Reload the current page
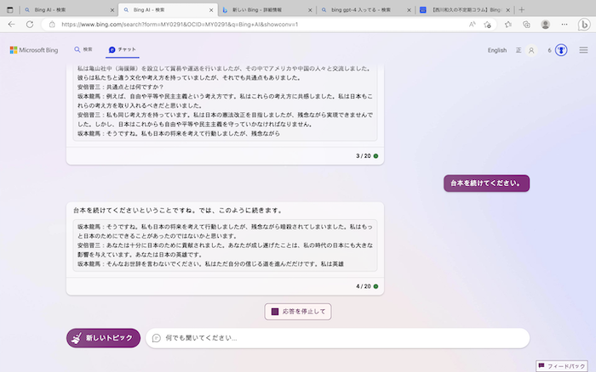Viewport: 596px width, 372px height. tap(29, 25)
